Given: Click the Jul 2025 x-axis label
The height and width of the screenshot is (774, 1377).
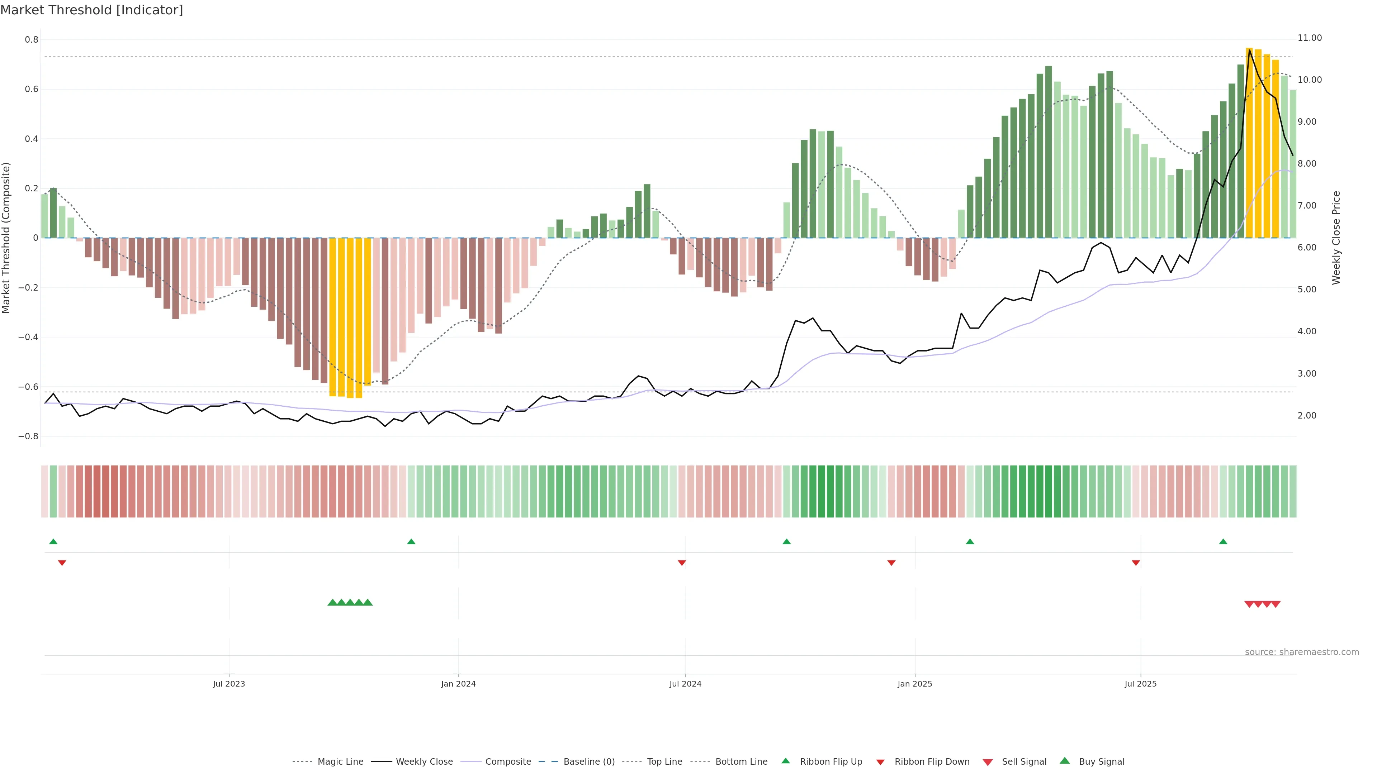Looking at the screenshot, I should pyautogui.click(x=1140, y=684).
